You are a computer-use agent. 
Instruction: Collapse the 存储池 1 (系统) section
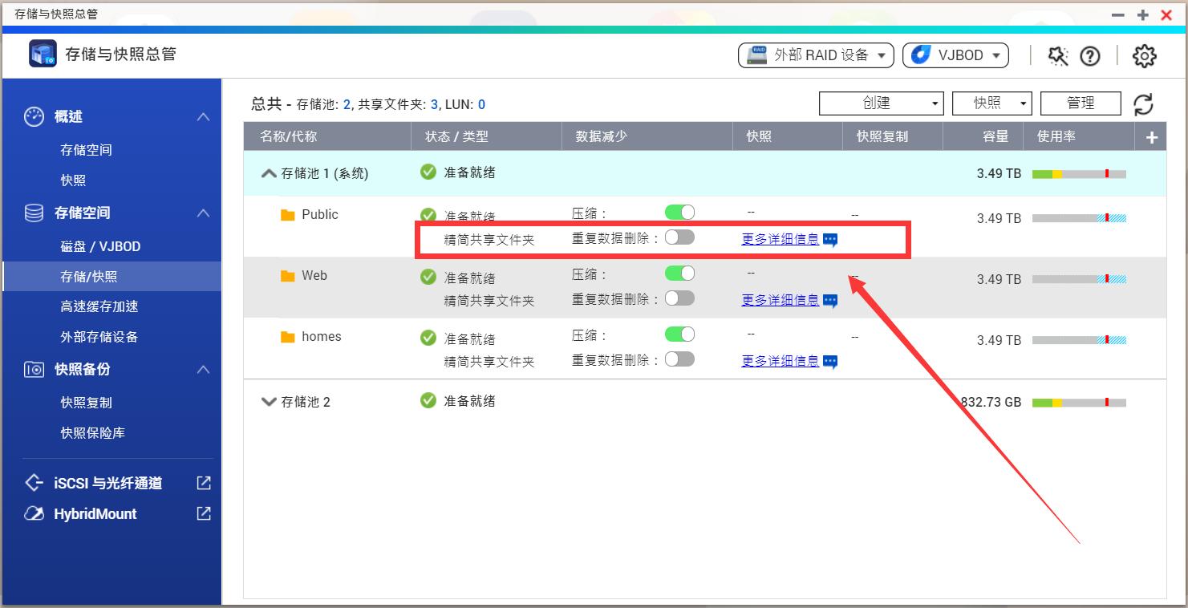268,172
